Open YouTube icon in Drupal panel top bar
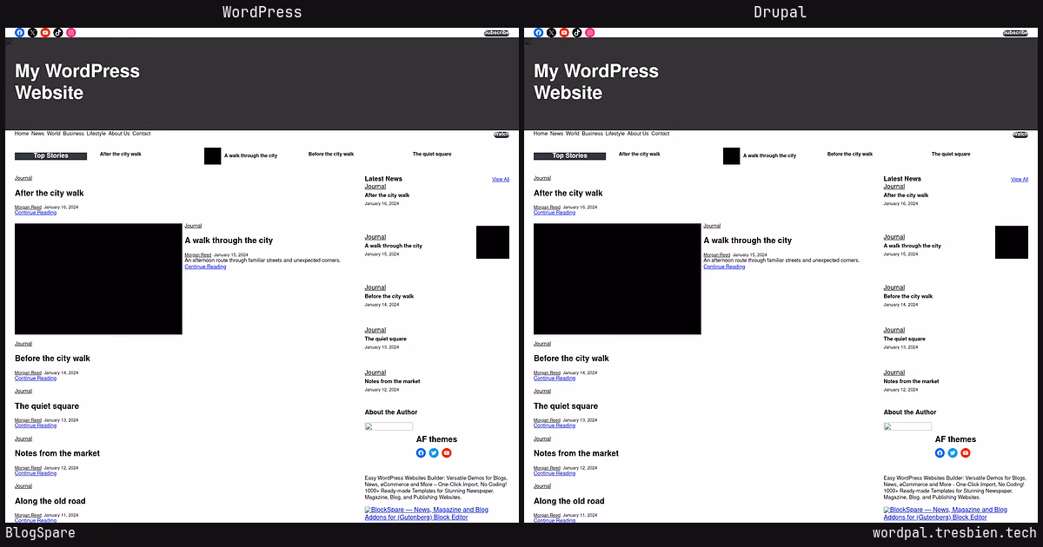The height and width of the screenshot is (547, 1043). click(564, 33)
